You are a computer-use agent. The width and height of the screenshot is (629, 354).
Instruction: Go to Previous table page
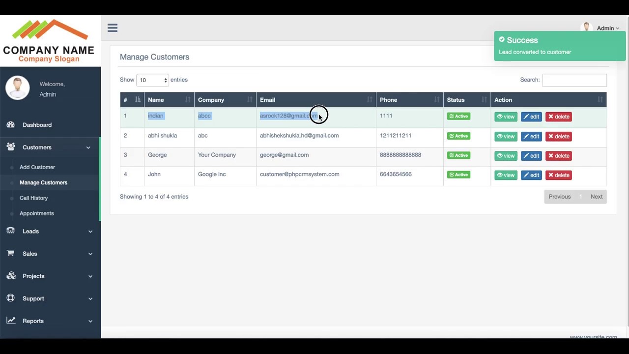point(560,197)
